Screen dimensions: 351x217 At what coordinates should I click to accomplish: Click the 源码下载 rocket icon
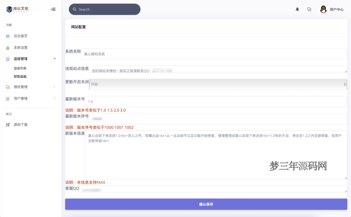pos(8,124)
